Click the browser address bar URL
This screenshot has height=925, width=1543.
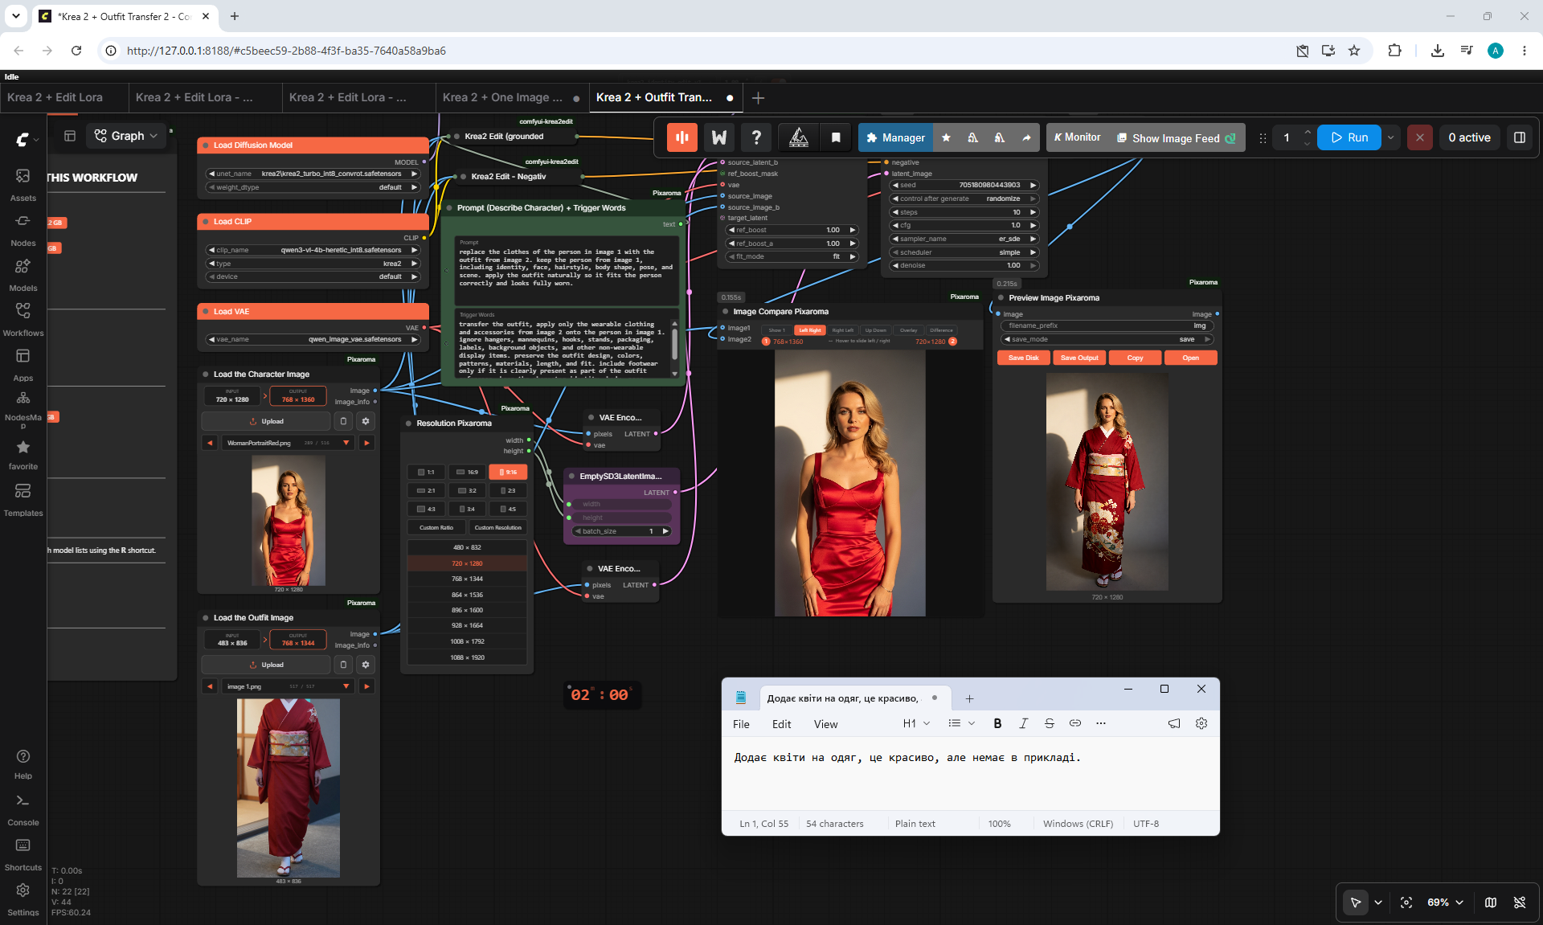(286, 51)
